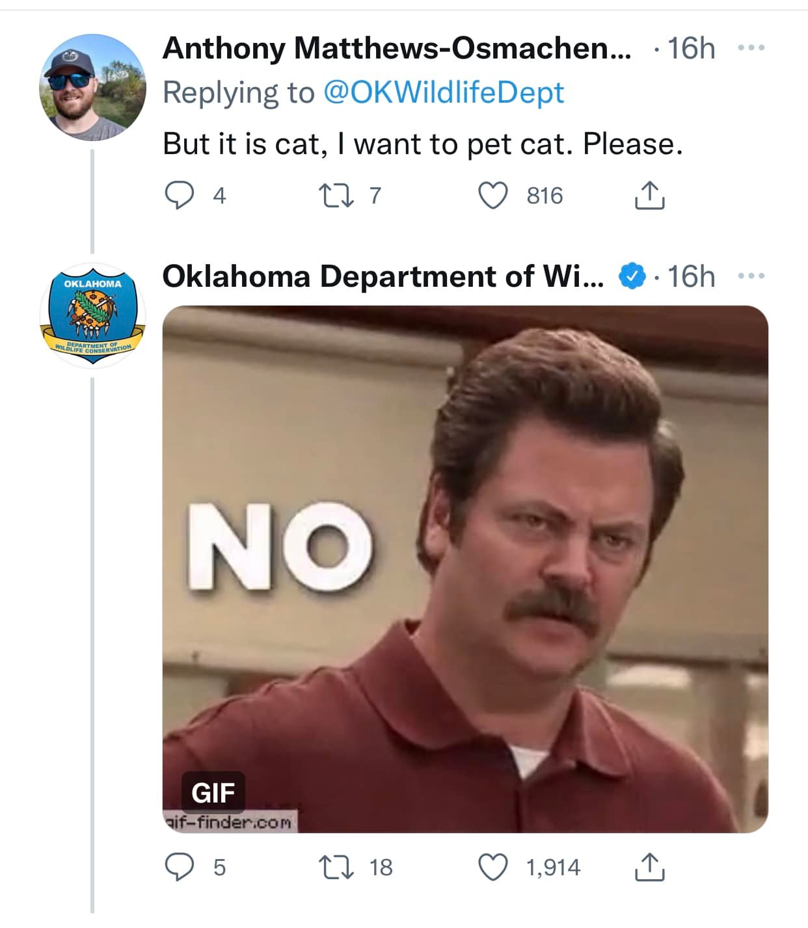Open Anthony Matthews-Osmachen's profile name
The image size is (808, 928).
[x=396, y=48]
